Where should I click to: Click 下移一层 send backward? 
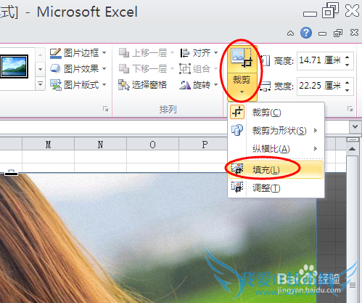146,69
